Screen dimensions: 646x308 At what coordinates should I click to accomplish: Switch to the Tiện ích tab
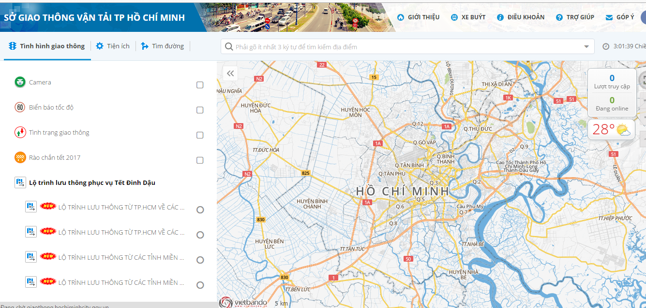click(x=113, y=46)
